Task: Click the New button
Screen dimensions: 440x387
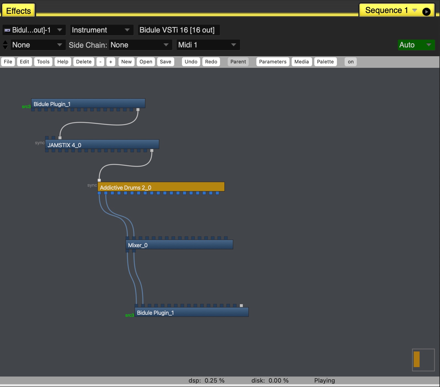Action: (127, 62)
